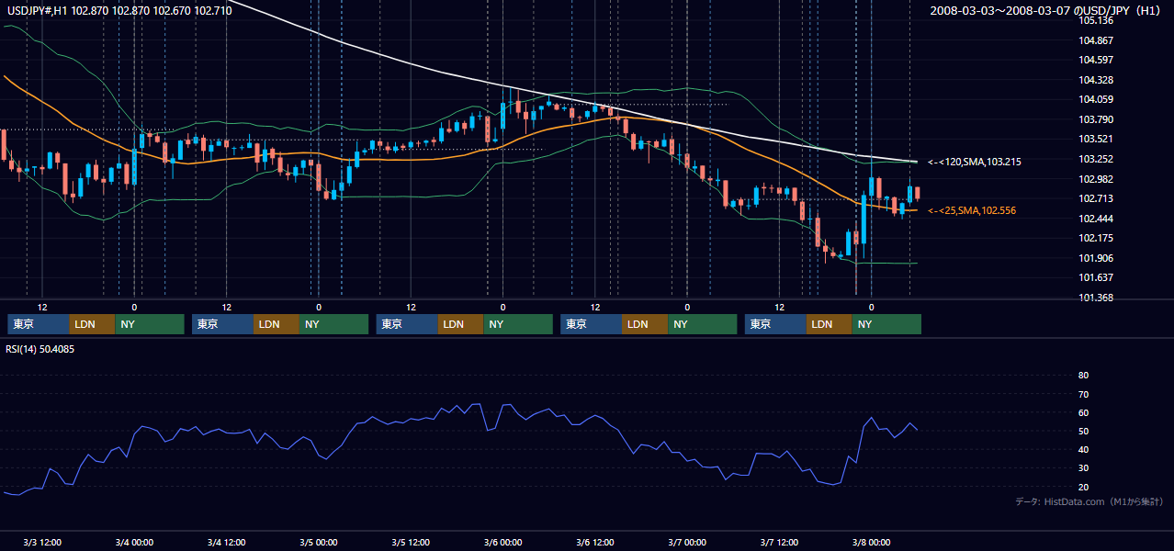Select the 東京 session block above 3/3 12:00
1174x551 pixels.
(x=39, y=324)
